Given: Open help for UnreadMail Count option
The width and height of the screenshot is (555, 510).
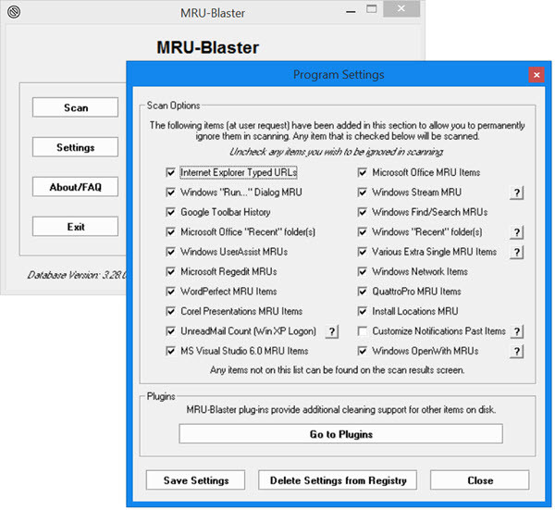Looking at the screenshot, I should pyautogui.click(x=332, y=331).
